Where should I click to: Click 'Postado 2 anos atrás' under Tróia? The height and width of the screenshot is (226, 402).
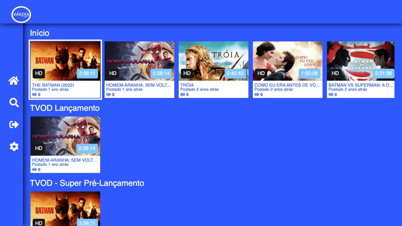[x=199, y=89]
